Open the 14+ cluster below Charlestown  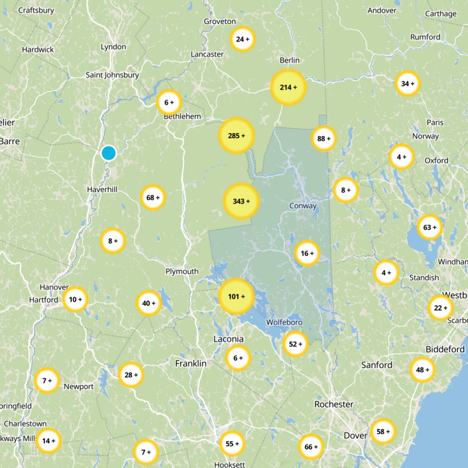[49, 441]
